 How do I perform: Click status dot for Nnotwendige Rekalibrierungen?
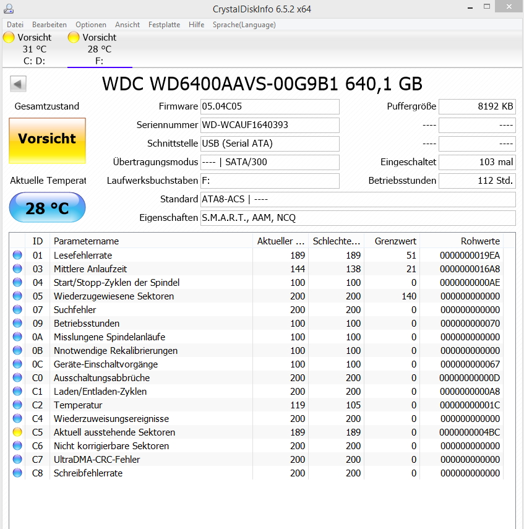click(17, 350)
